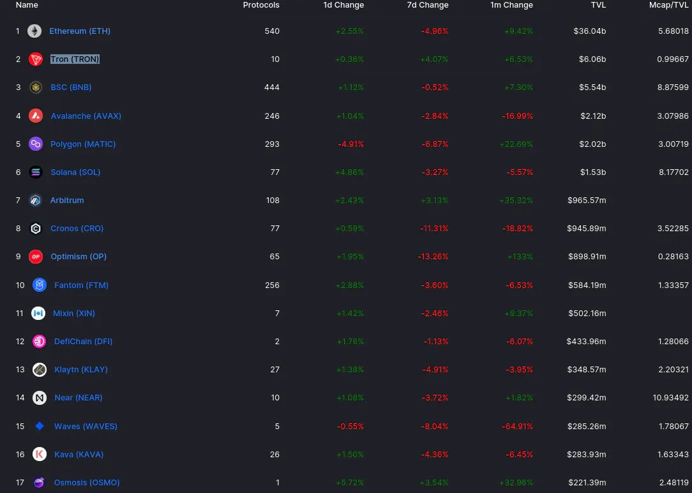
Task: Click the Tron logo icon
Action: click(36, 59)
